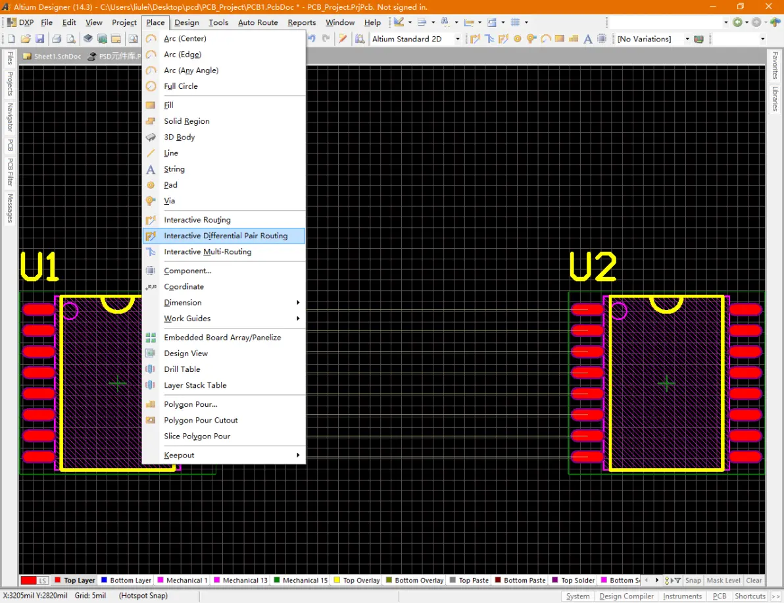The width and height of the screenshot is (784, 603).
Task: Choose Interactive Differential Pair Routing menu item
Action: (224, 236)
